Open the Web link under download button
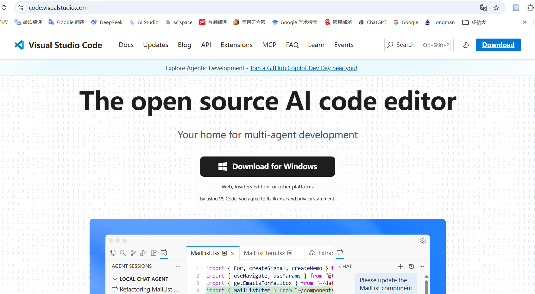Screen dimensions: 535x294 click(x=227, y=187)
